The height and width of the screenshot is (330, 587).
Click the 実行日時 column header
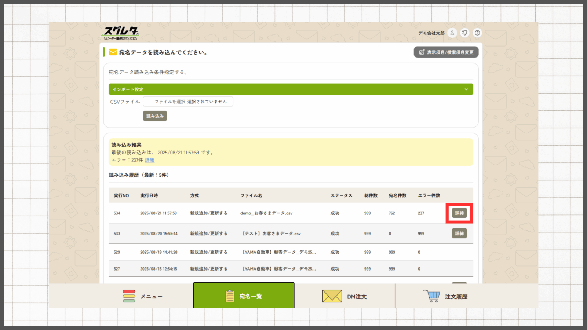(149, 195)
